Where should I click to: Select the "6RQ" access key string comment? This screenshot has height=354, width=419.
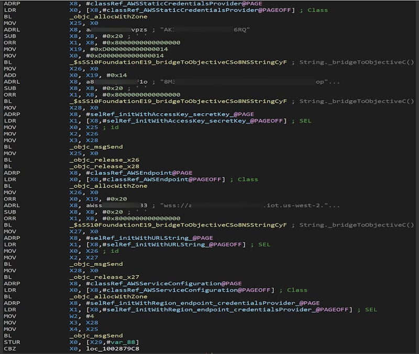coord(205,30)
